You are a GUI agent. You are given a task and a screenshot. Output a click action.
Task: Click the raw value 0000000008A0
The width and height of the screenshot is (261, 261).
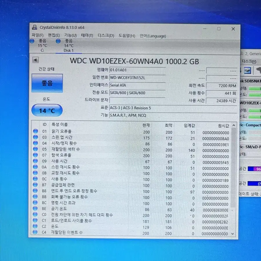tap(215, 139)
